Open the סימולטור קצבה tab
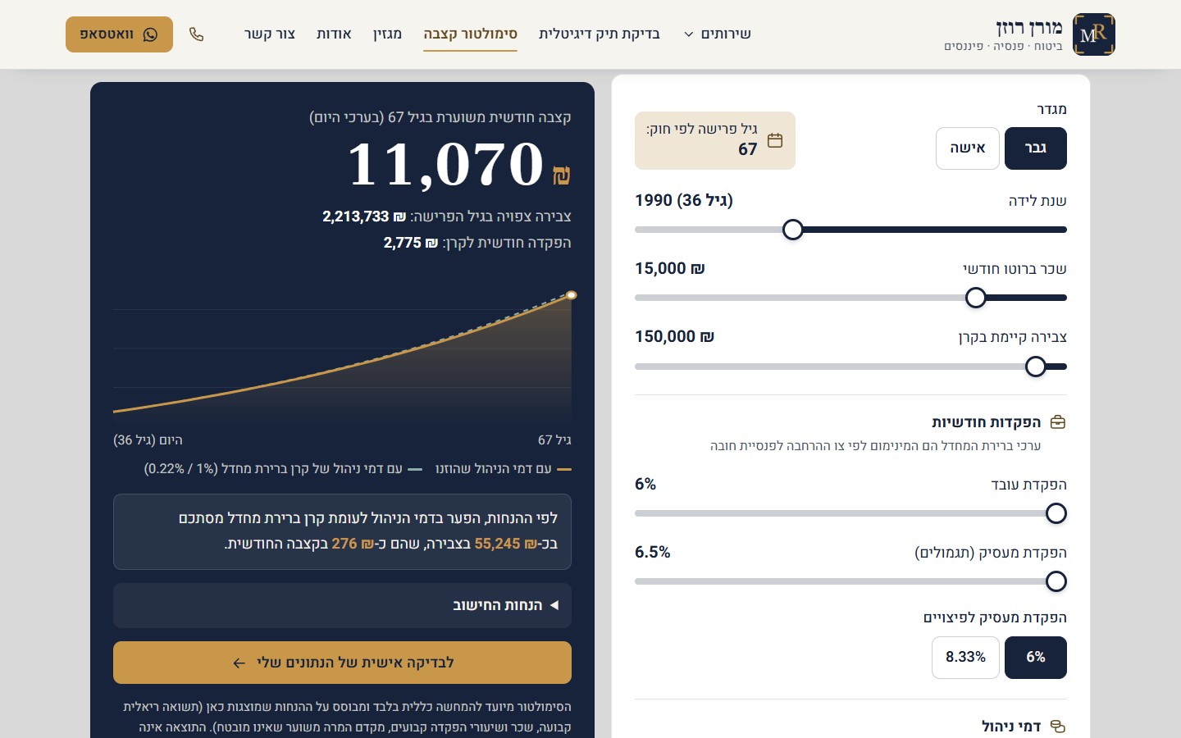 [x=470, y=34]
